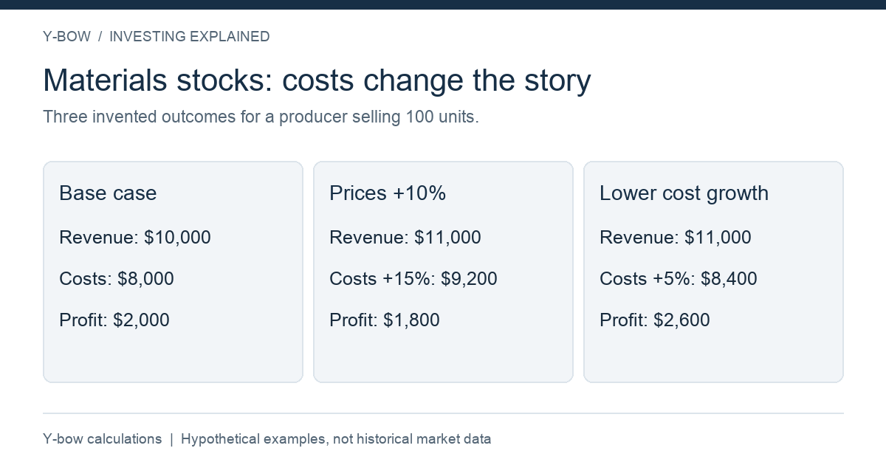
Task: Click the 'Prices +10%' card title
Action: (x=388, y=193)
